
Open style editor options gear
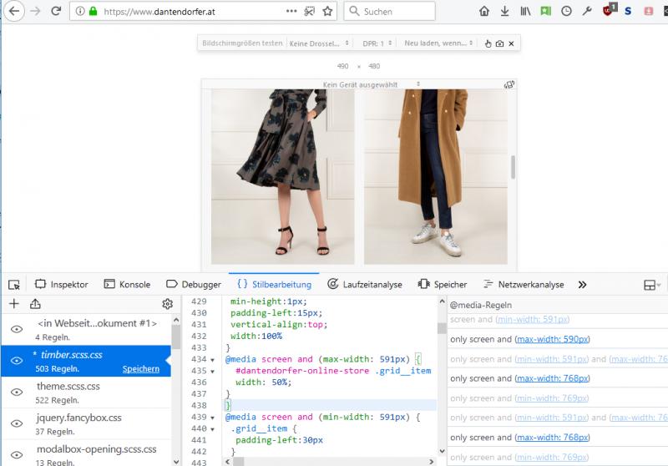pyautogui.click(x=167, y=304)
